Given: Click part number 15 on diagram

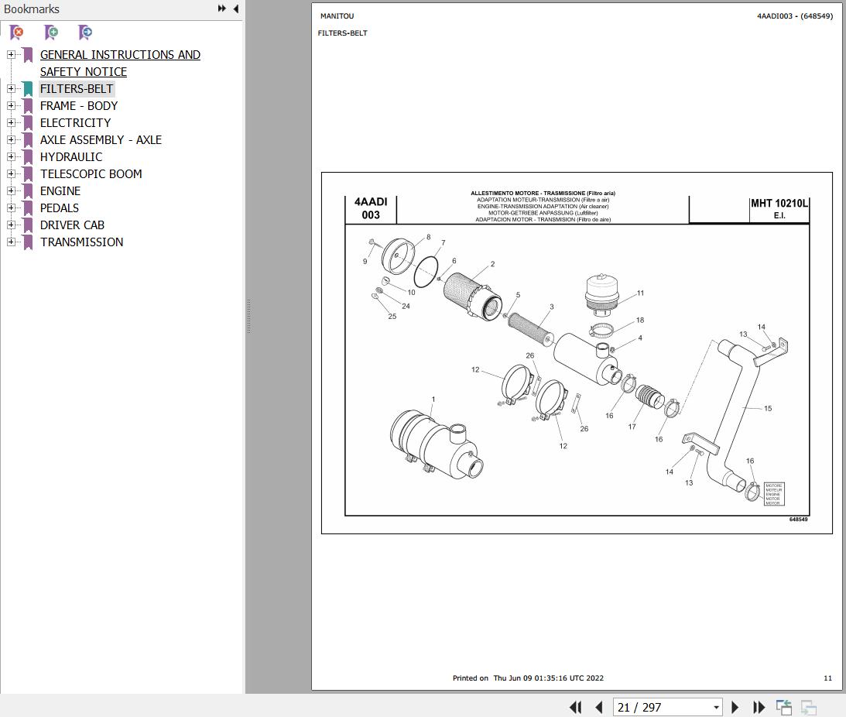Looking at the screenshot, I should [x=768, y=408].
